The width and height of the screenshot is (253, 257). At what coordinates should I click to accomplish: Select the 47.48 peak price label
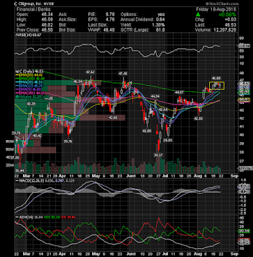(x=123, y=74)
